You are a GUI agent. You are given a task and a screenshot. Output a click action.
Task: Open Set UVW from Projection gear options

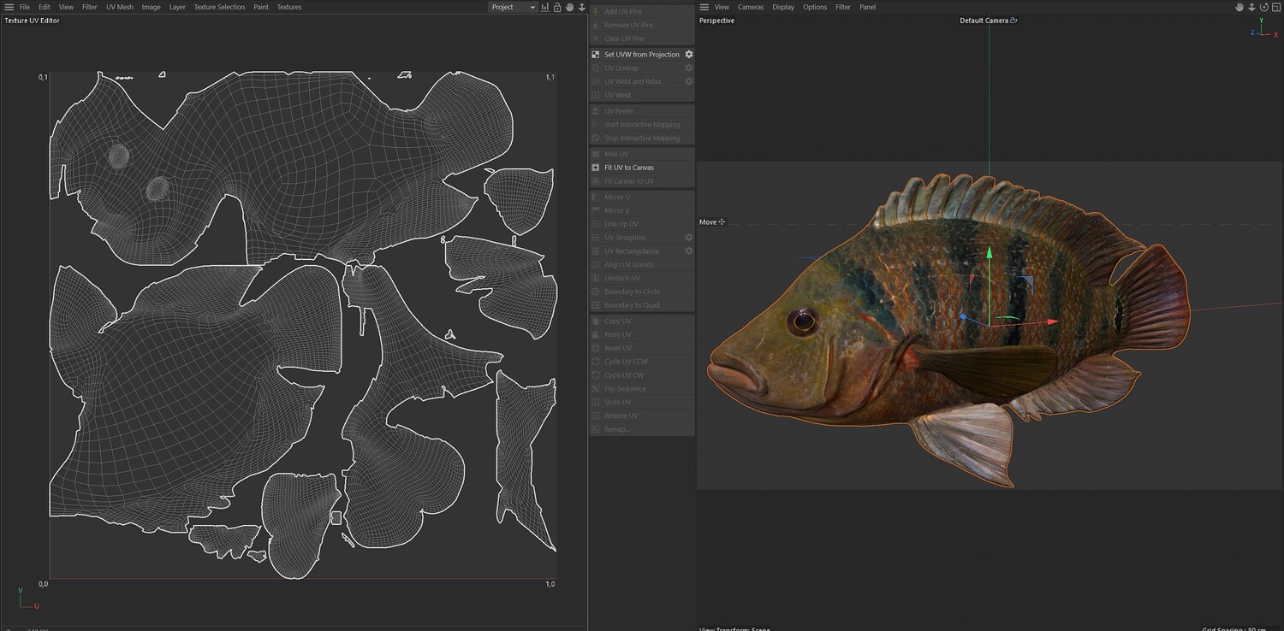click(x=689, y=54)
